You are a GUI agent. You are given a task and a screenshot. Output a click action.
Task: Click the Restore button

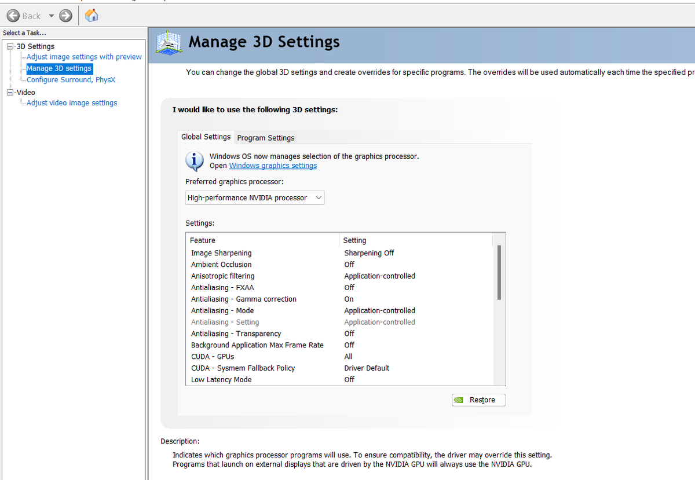[478, 400]
